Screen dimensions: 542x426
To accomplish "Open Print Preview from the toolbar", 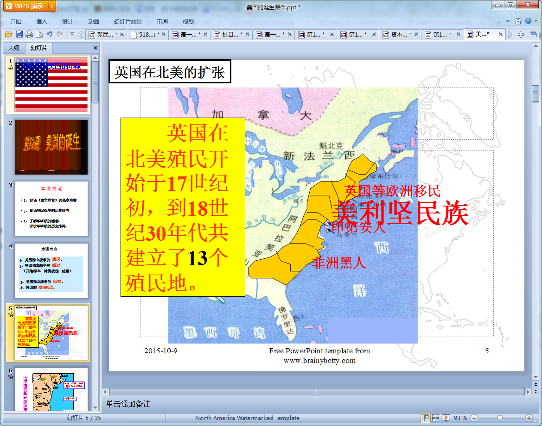I will pyautogui.click(x=39, y=34).
